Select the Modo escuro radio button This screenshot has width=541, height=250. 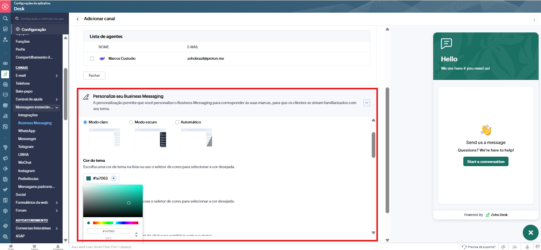pyautogui.click(x=131, y=122)
